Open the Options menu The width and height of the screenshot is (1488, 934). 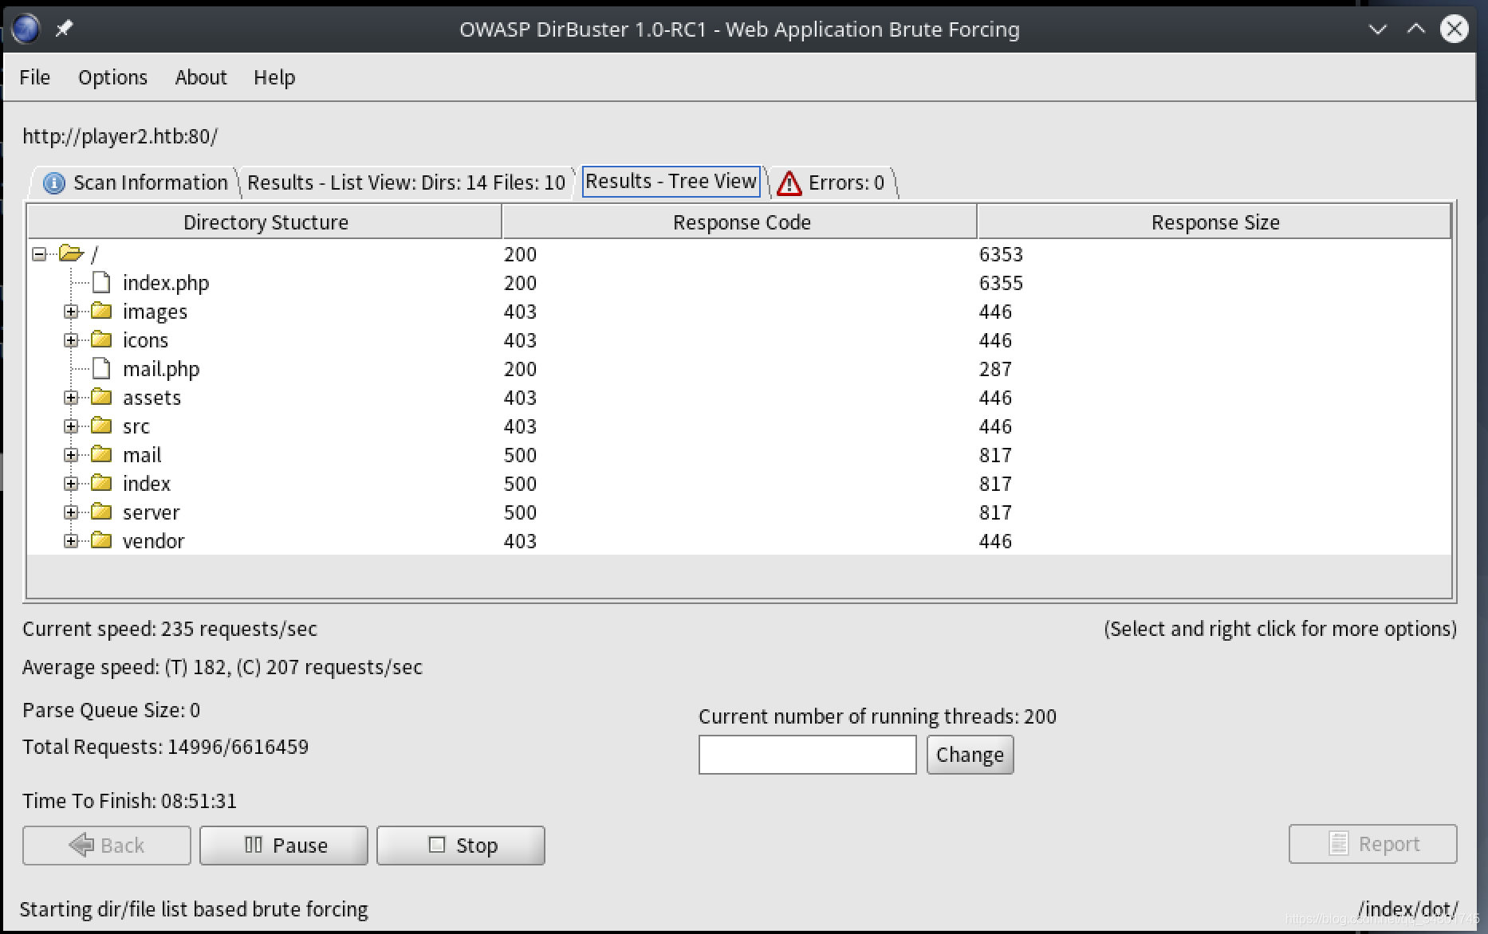point(112,77)
